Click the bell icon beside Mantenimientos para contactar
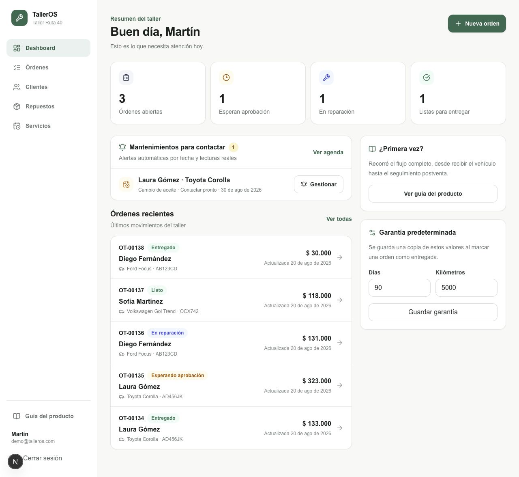This screenshot has width=519, height=477. [x=122, y=147]
